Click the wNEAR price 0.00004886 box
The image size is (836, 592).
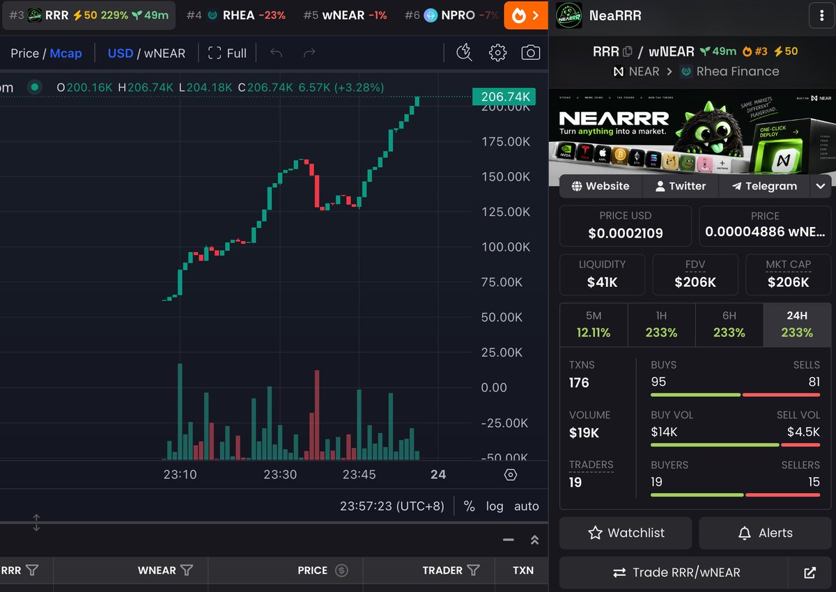click(x=765, y=226)
